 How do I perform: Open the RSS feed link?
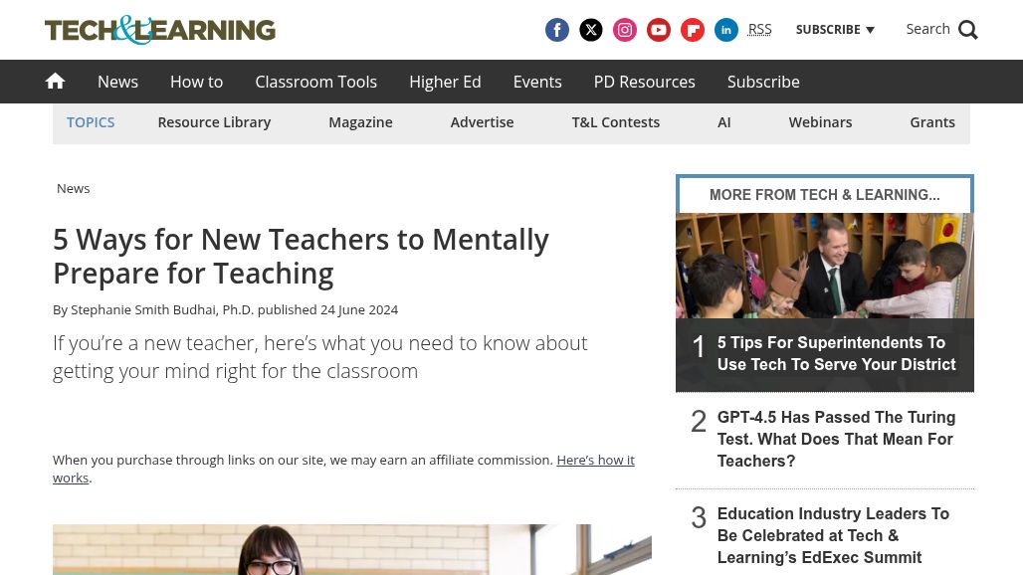[x=759, y=29]
